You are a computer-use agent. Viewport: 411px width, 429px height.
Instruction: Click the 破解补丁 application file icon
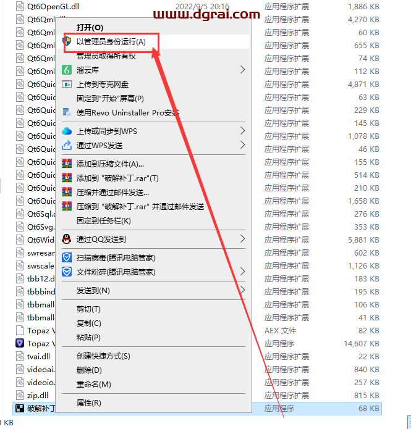click(20, 408)
